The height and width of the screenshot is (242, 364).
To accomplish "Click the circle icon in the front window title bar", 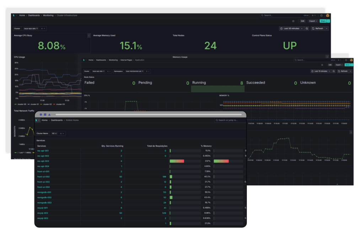I will [x=41, y=114].
